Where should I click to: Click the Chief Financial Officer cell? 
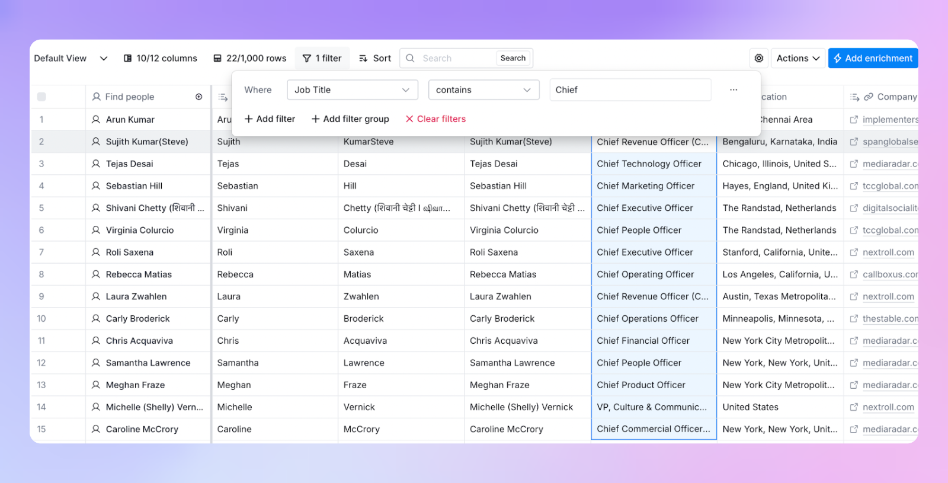coord(654,341)
